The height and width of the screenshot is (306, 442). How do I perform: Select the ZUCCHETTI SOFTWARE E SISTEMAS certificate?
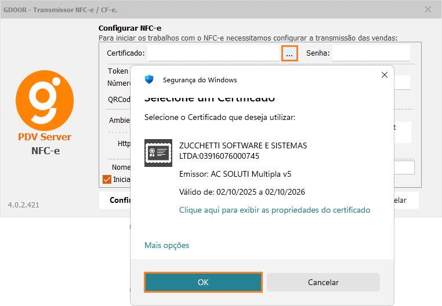243,151
